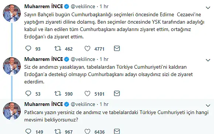
Task: Send first tweet via direct message envelope
Action: pos(117,48)
